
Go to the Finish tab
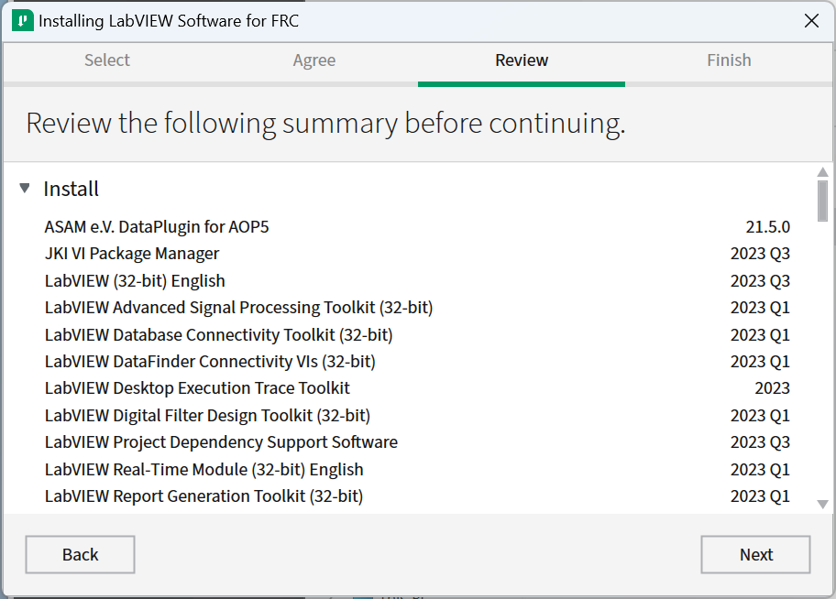729,60
